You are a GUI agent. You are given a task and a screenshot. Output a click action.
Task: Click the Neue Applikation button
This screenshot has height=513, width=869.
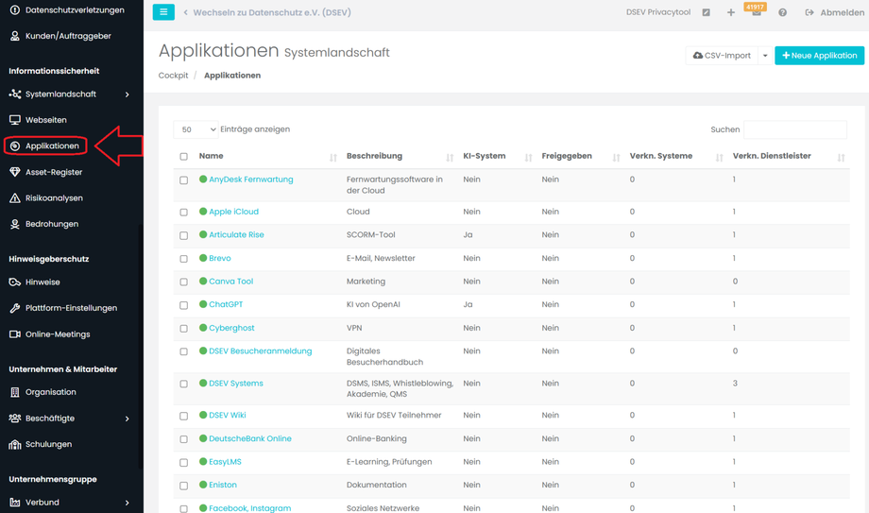(x=819, y=56)
